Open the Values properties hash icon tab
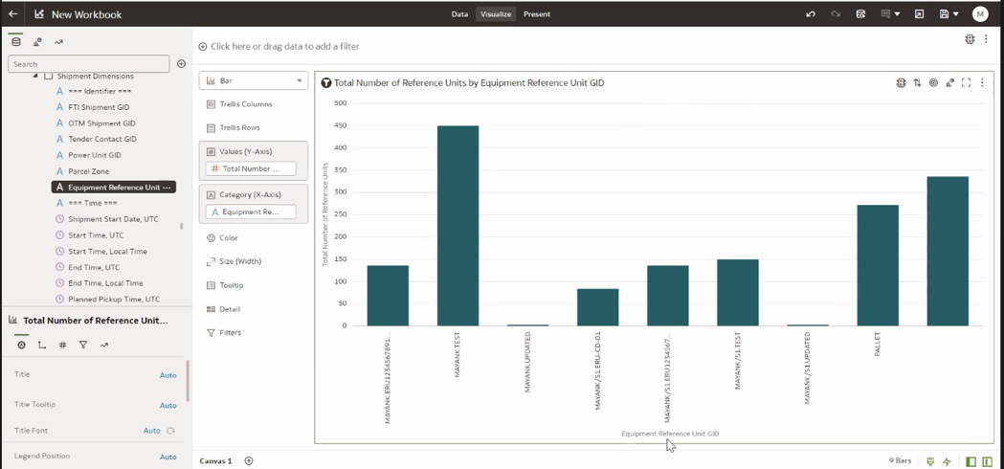 point(62,346)
